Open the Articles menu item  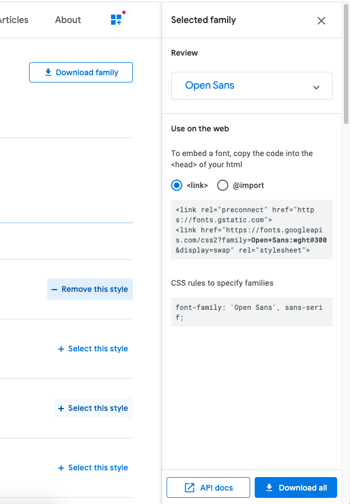coord(13,20)
